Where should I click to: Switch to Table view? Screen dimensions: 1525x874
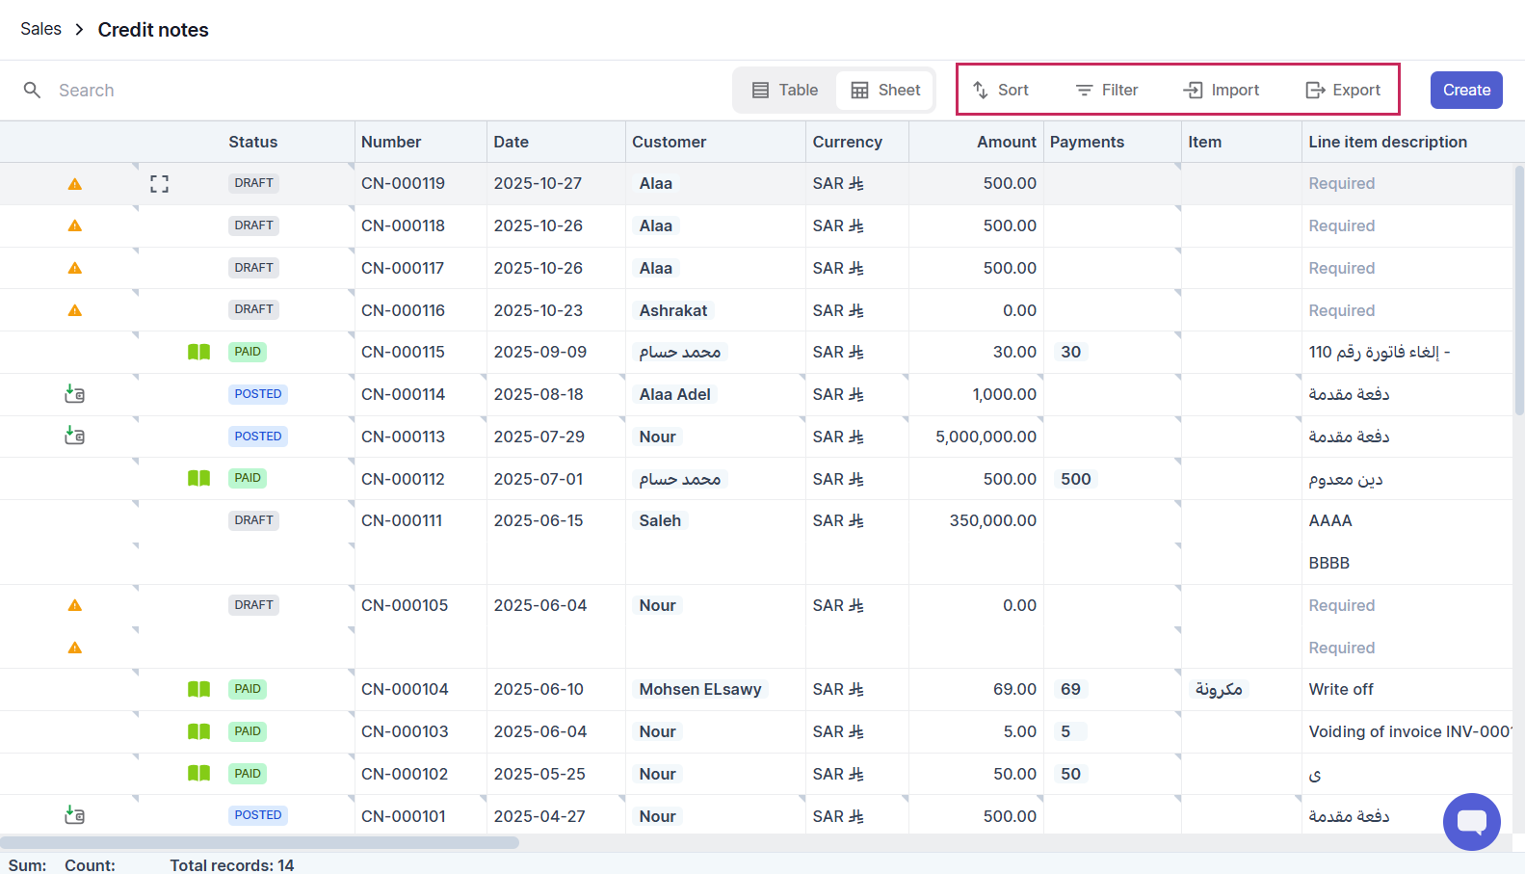click(785, 91)
